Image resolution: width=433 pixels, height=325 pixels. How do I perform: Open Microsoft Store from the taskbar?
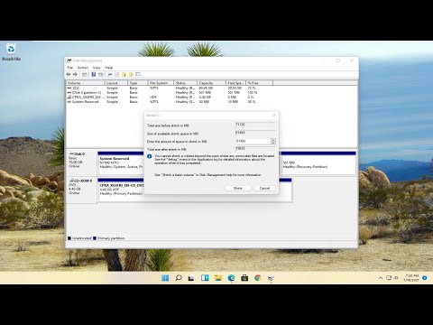coord(244,278)
